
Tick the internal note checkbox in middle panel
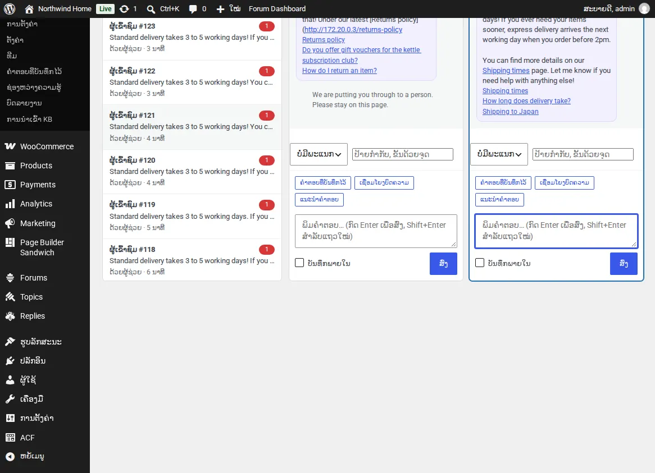[x=299, y=263]
